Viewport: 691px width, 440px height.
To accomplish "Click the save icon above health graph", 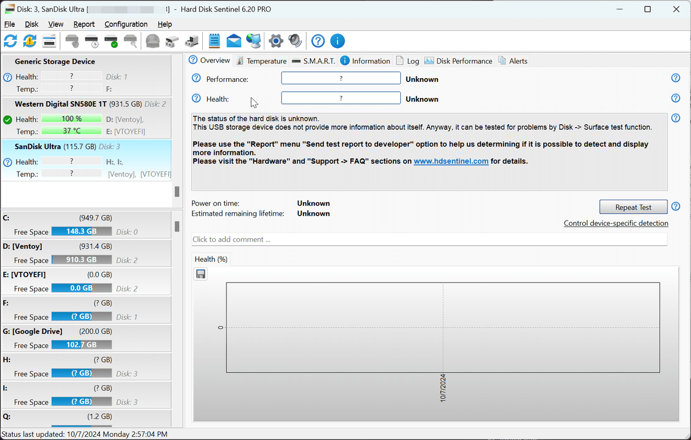I will (201, 274).
